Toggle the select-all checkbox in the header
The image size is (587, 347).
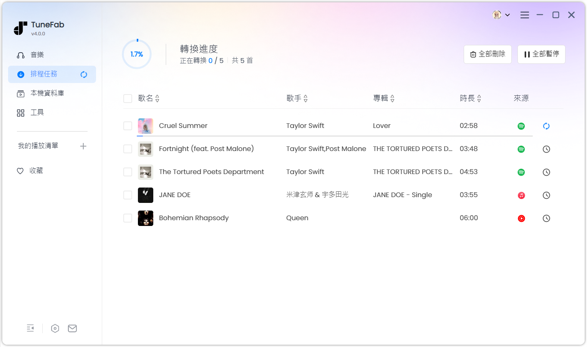[128, 98]
